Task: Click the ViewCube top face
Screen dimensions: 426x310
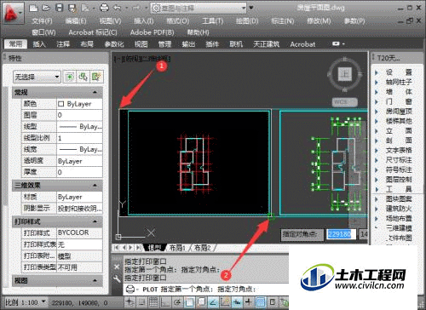Action: coord(344,74)
